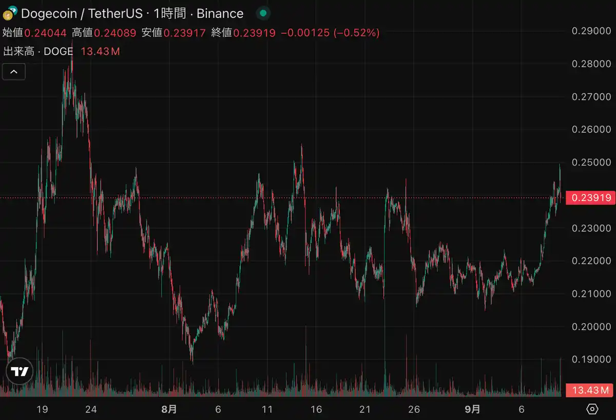Screen dimensions: 616x420
Task: Open the TradingView logo link
Action: point(20,372)
